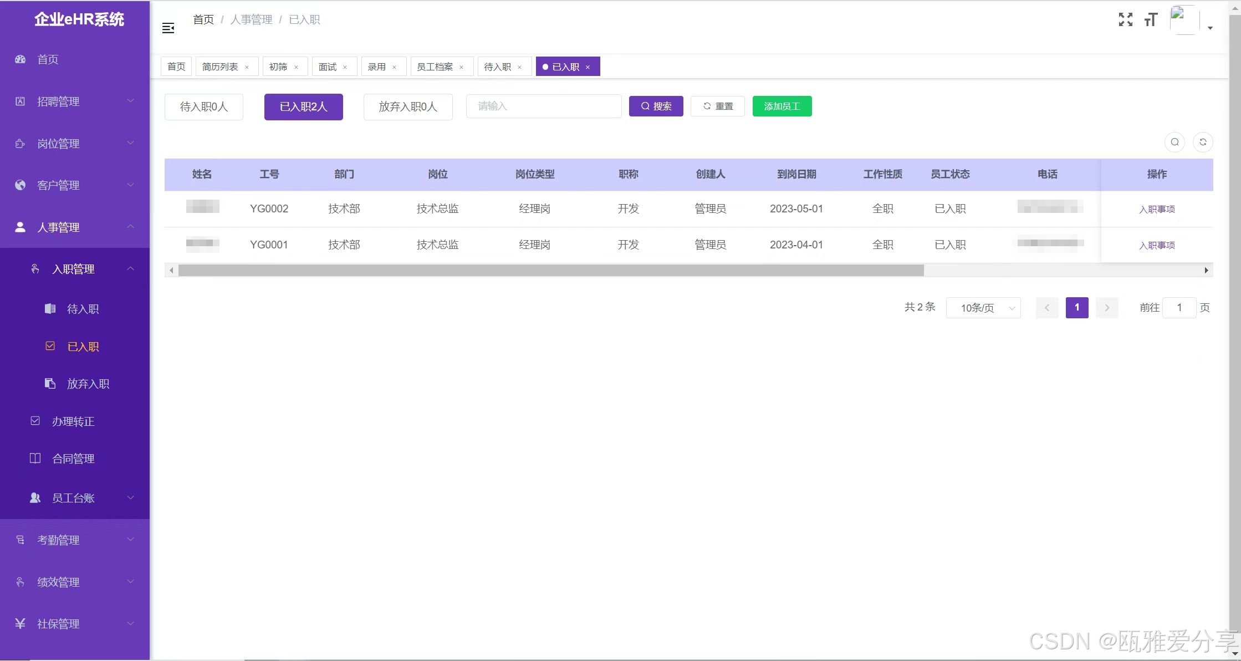1241x661 pixels.
Task: Collapse the sidebar with the hamburger icon
Action: [168, 27]
